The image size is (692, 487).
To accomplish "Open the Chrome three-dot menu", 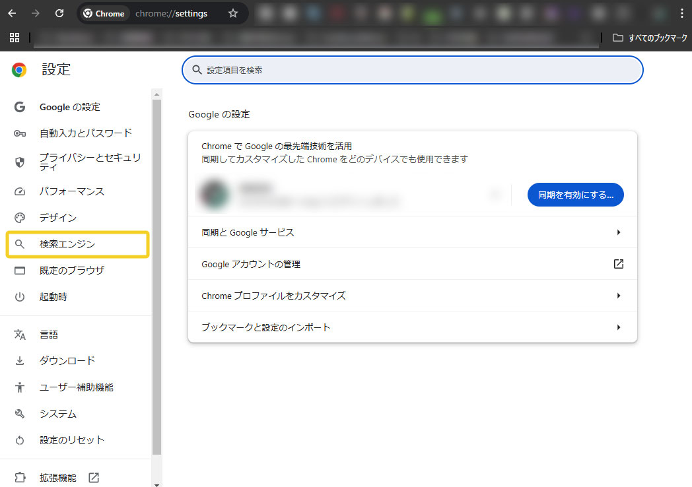I will [682, 13].
